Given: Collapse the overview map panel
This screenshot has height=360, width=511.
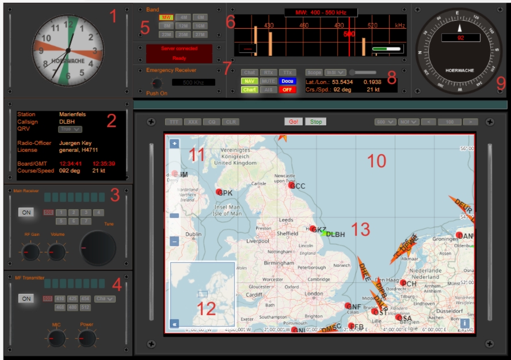Looking at the screenshot, I should pyautogui.click(x=175, y=323).
